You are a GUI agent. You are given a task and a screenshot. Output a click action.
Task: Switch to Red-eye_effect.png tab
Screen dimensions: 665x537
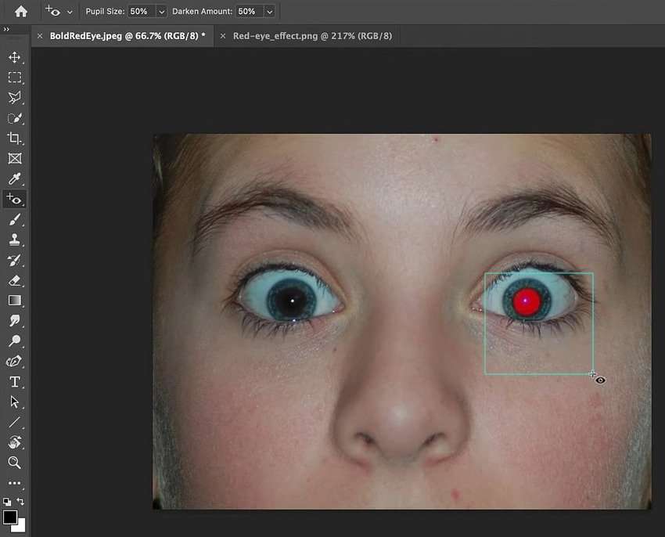(x=312, y=36)
